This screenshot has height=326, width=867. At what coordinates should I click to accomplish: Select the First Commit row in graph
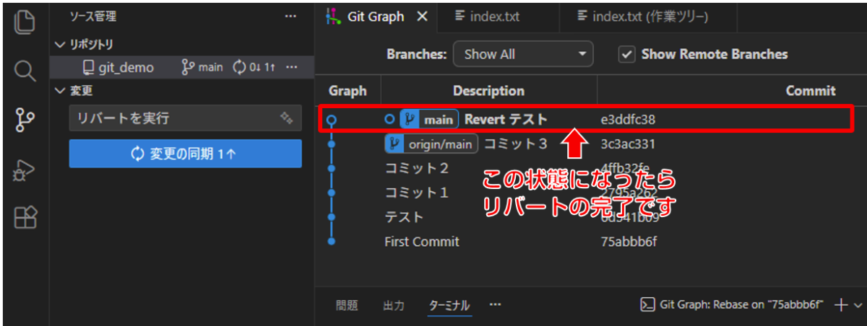pyautogui.click(x=421, y=242)
